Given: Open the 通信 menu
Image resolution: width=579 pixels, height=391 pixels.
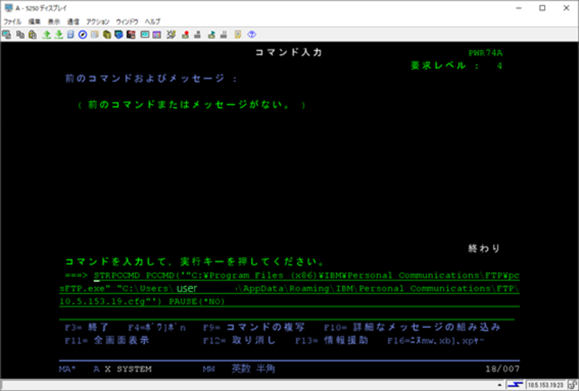Looking at the screenshot, I should click(73, 22).
